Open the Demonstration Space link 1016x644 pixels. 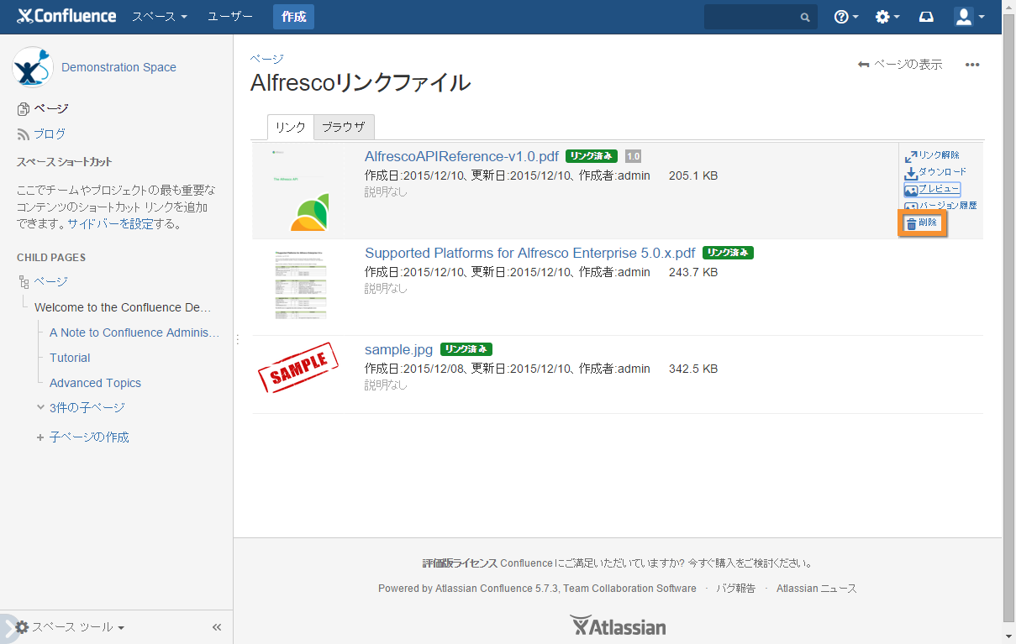coord(118,67)
